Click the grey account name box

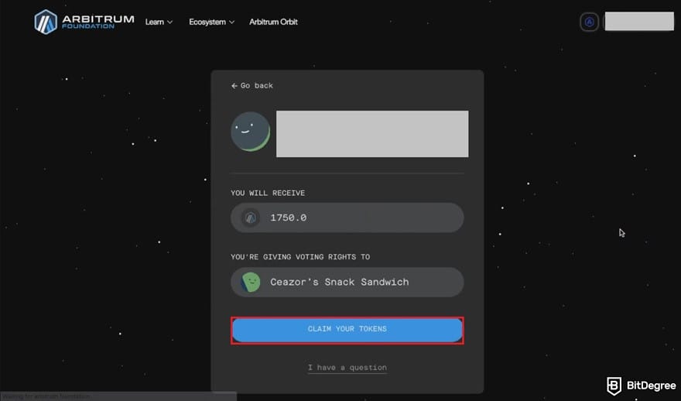point(371,134)
